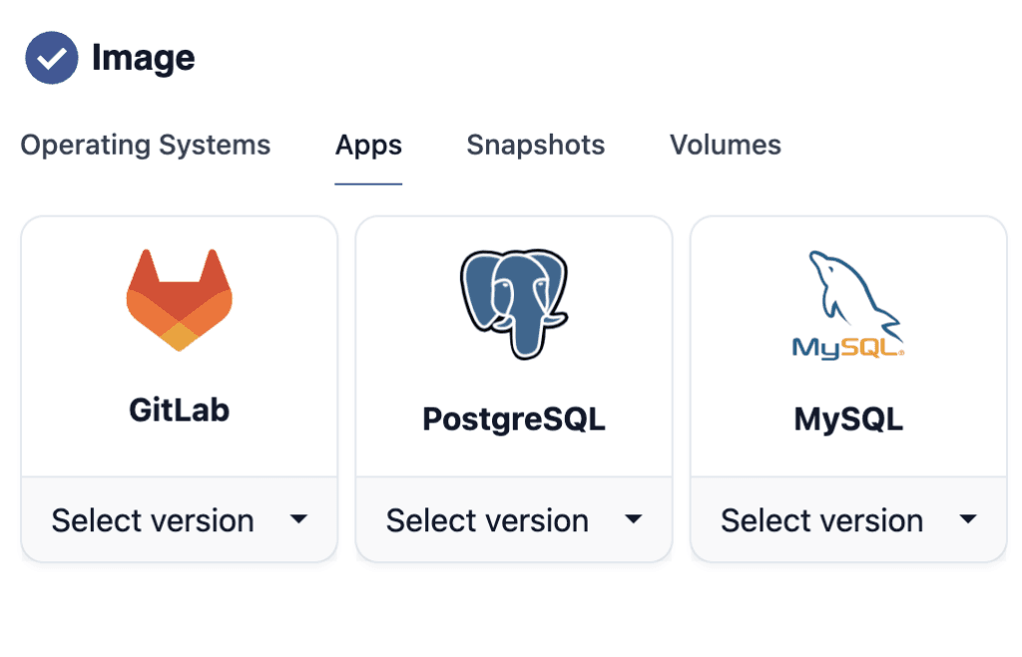This screenshot has height=657, width=1022.
Task: Click the PostgreSQL label text
Action: point(513,419)
